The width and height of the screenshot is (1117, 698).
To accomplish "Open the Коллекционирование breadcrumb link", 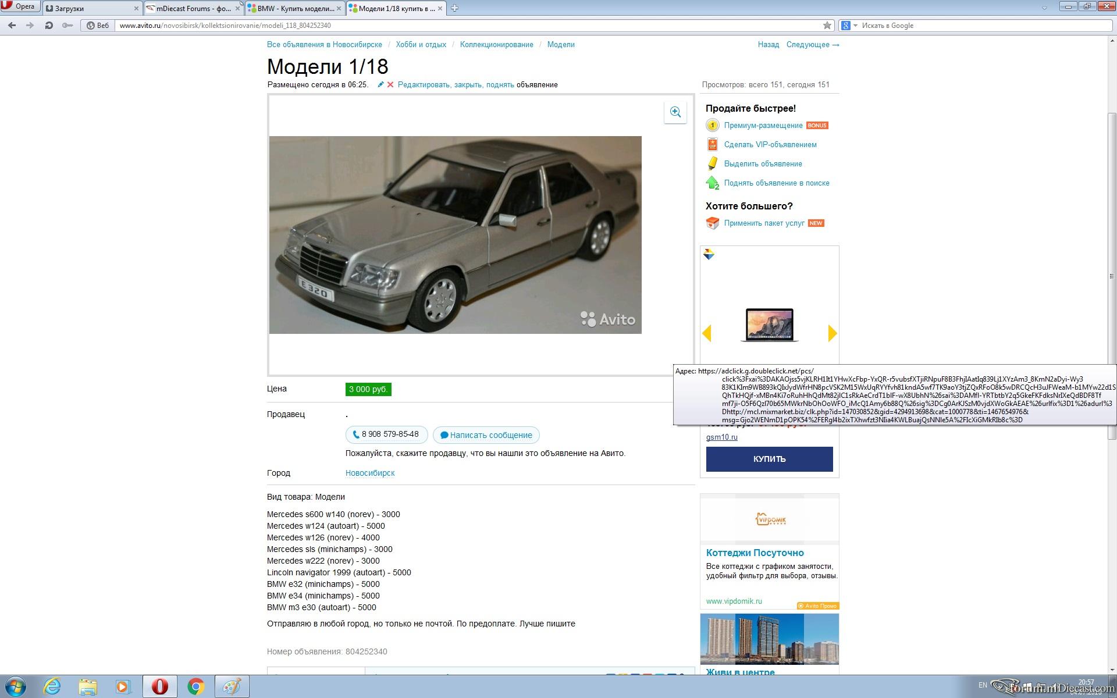I will coord(497,45).
